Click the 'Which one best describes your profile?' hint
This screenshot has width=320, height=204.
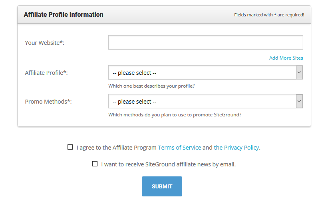151,86
